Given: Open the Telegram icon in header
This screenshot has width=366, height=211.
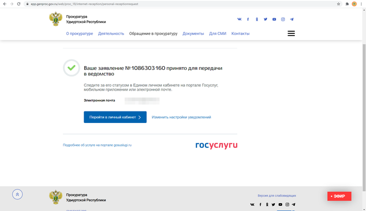Looking at the screenshot, I should [x=292, y=19].
